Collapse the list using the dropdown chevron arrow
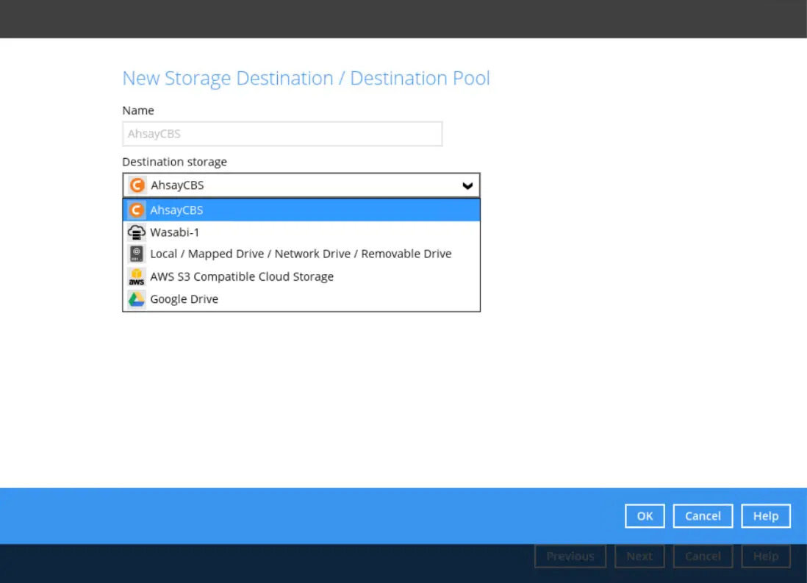This screenshot has height=583, width=807. coord(467,186)
